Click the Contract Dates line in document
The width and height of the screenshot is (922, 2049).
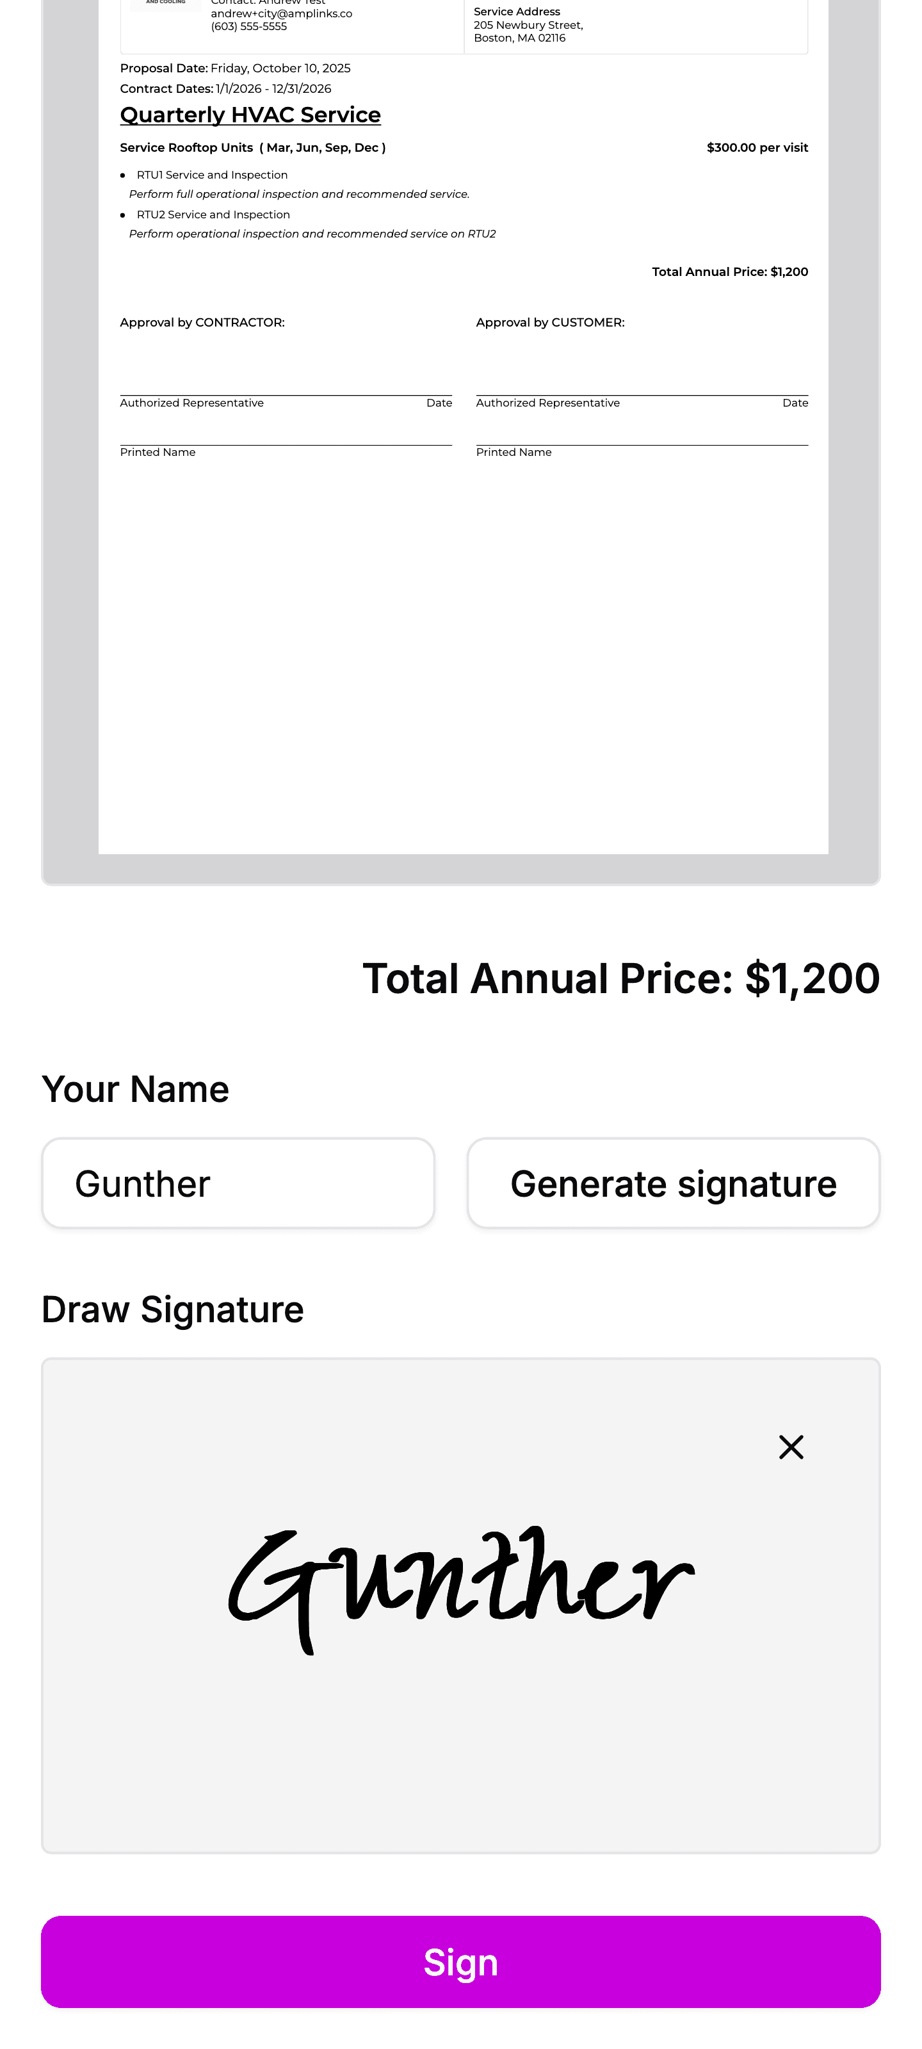[x=226, y=89]
